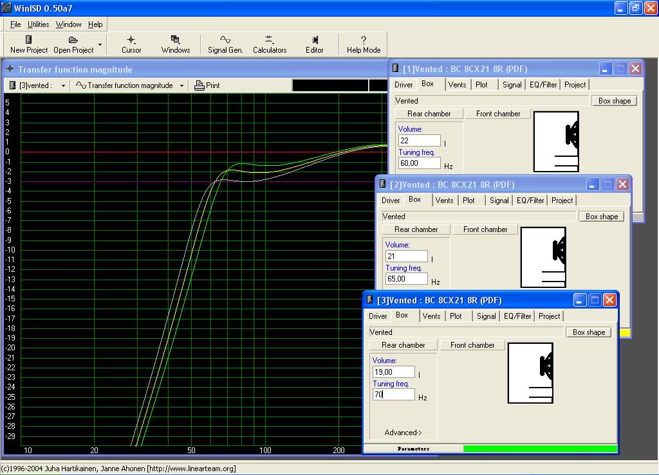Click the Volume field showing 19,00
Viewport: 659px width, 475px height.
[x=393, y=372]
